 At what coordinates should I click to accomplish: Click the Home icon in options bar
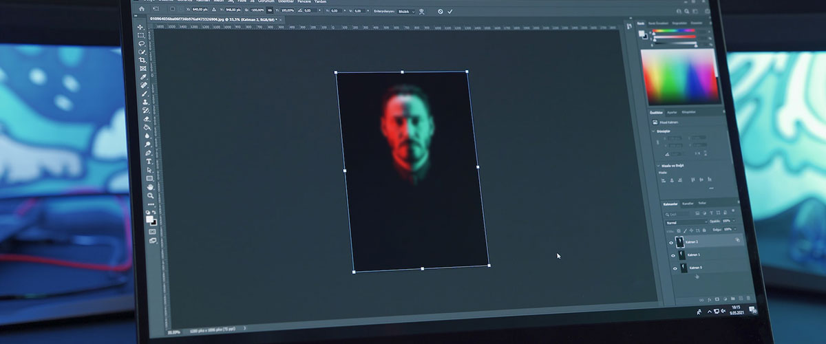tap(142, 9)
